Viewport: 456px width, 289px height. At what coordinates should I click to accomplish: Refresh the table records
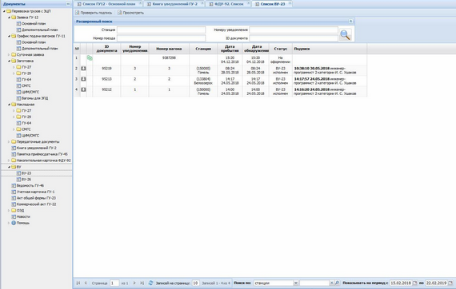pos(150,283)
